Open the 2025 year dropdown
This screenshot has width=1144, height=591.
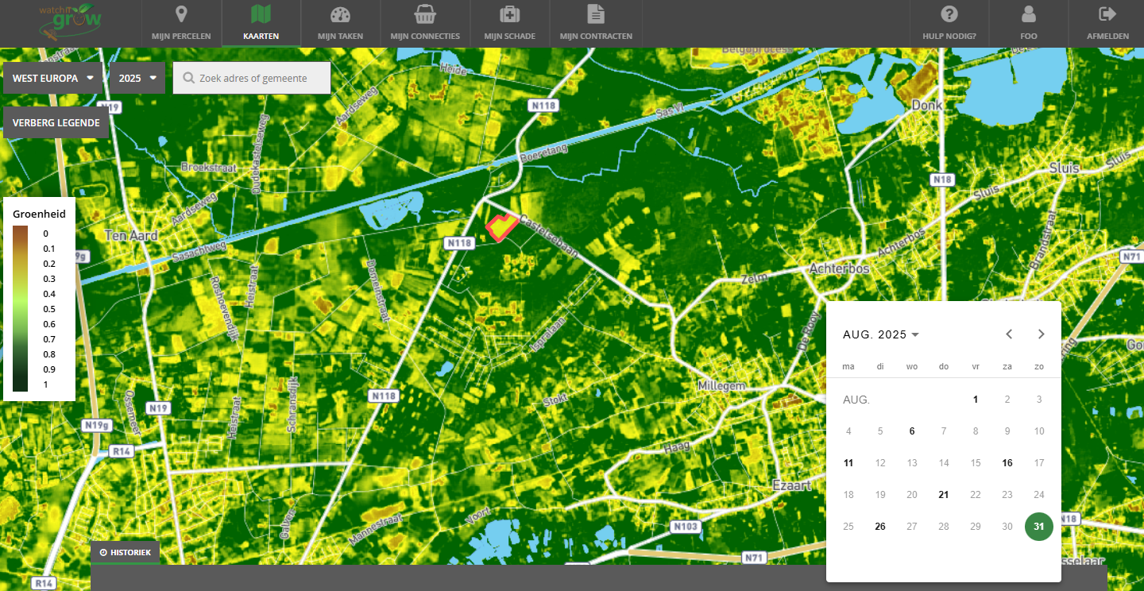coord(137,79)
